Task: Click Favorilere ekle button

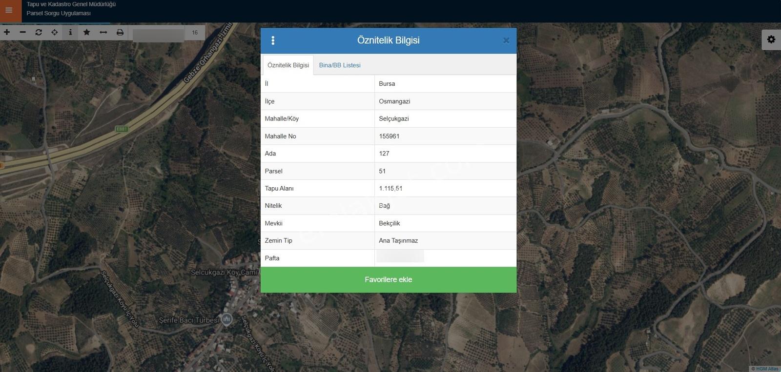Action: [x=389, y=279]
